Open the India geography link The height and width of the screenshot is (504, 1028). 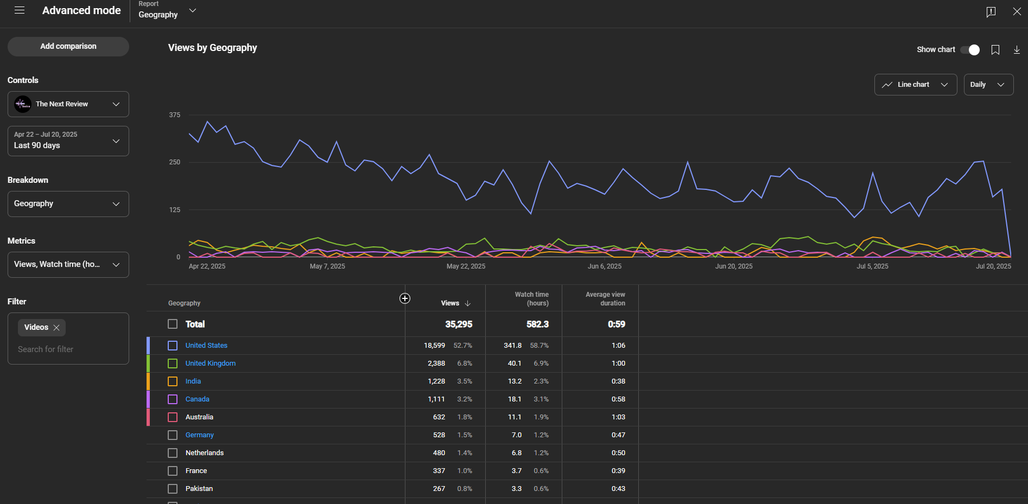(193, 381)
